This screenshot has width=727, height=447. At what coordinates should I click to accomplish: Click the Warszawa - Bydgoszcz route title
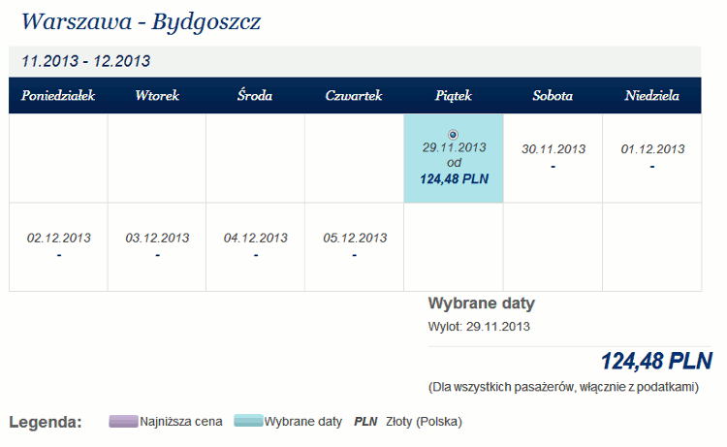click(x=142, y=22)
